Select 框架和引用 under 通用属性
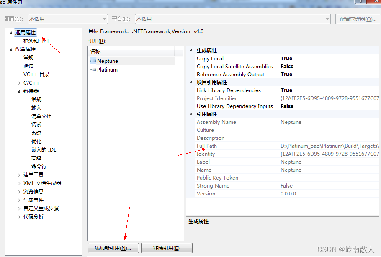381x257 pixels. pos(36,40)
